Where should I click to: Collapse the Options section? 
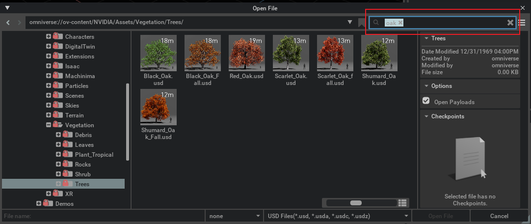426,86
